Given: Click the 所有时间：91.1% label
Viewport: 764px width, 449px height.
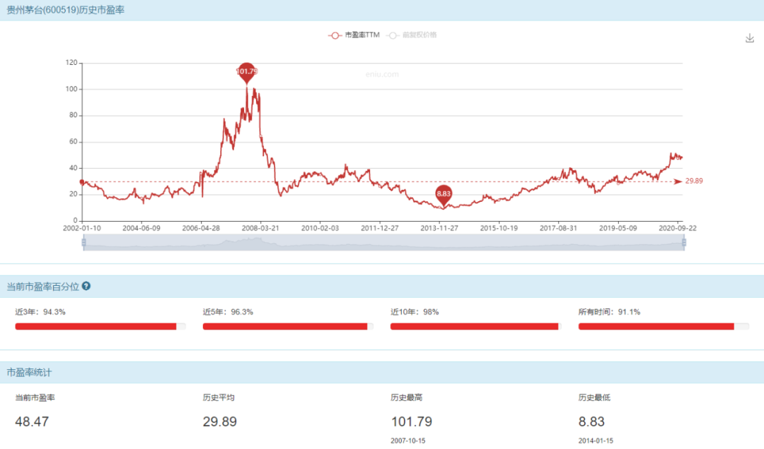Looking at the screenshot, I should pyautogui.click(x=610, y=312).
